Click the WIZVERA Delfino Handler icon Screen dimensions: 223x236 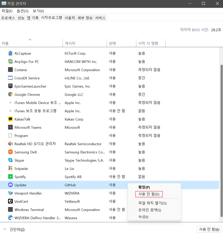coord(10,218)
